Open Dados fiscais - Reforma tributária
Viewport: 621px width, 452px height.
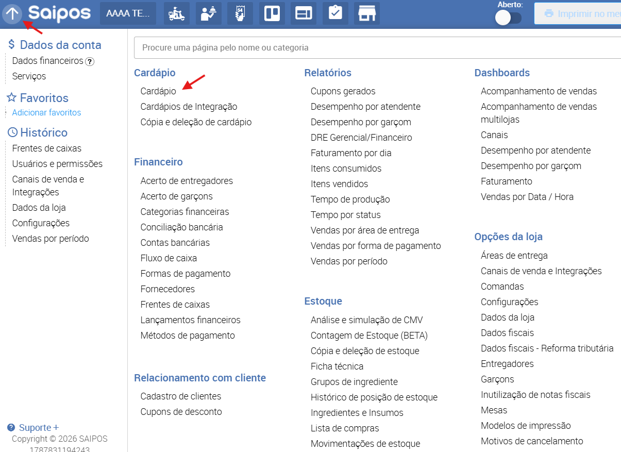[547, 348]
